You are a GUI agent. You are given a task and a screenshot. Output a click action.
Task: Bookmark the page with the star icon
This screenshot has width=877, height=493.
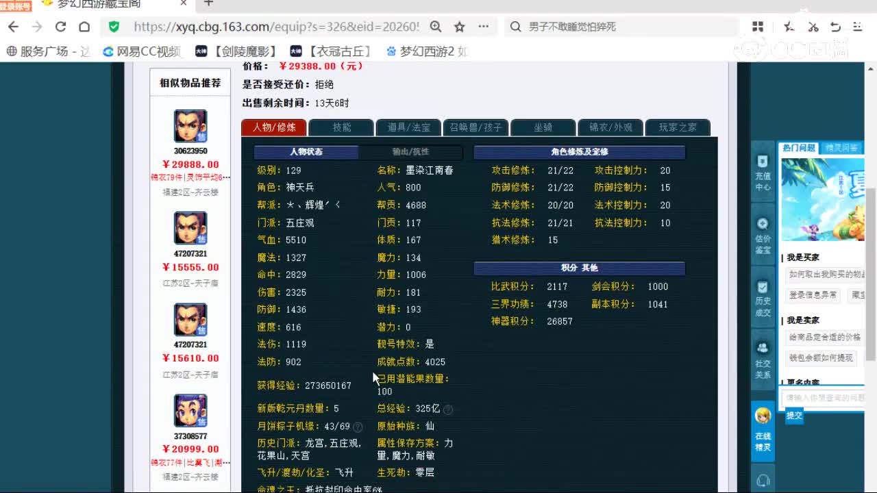(459, 27)
